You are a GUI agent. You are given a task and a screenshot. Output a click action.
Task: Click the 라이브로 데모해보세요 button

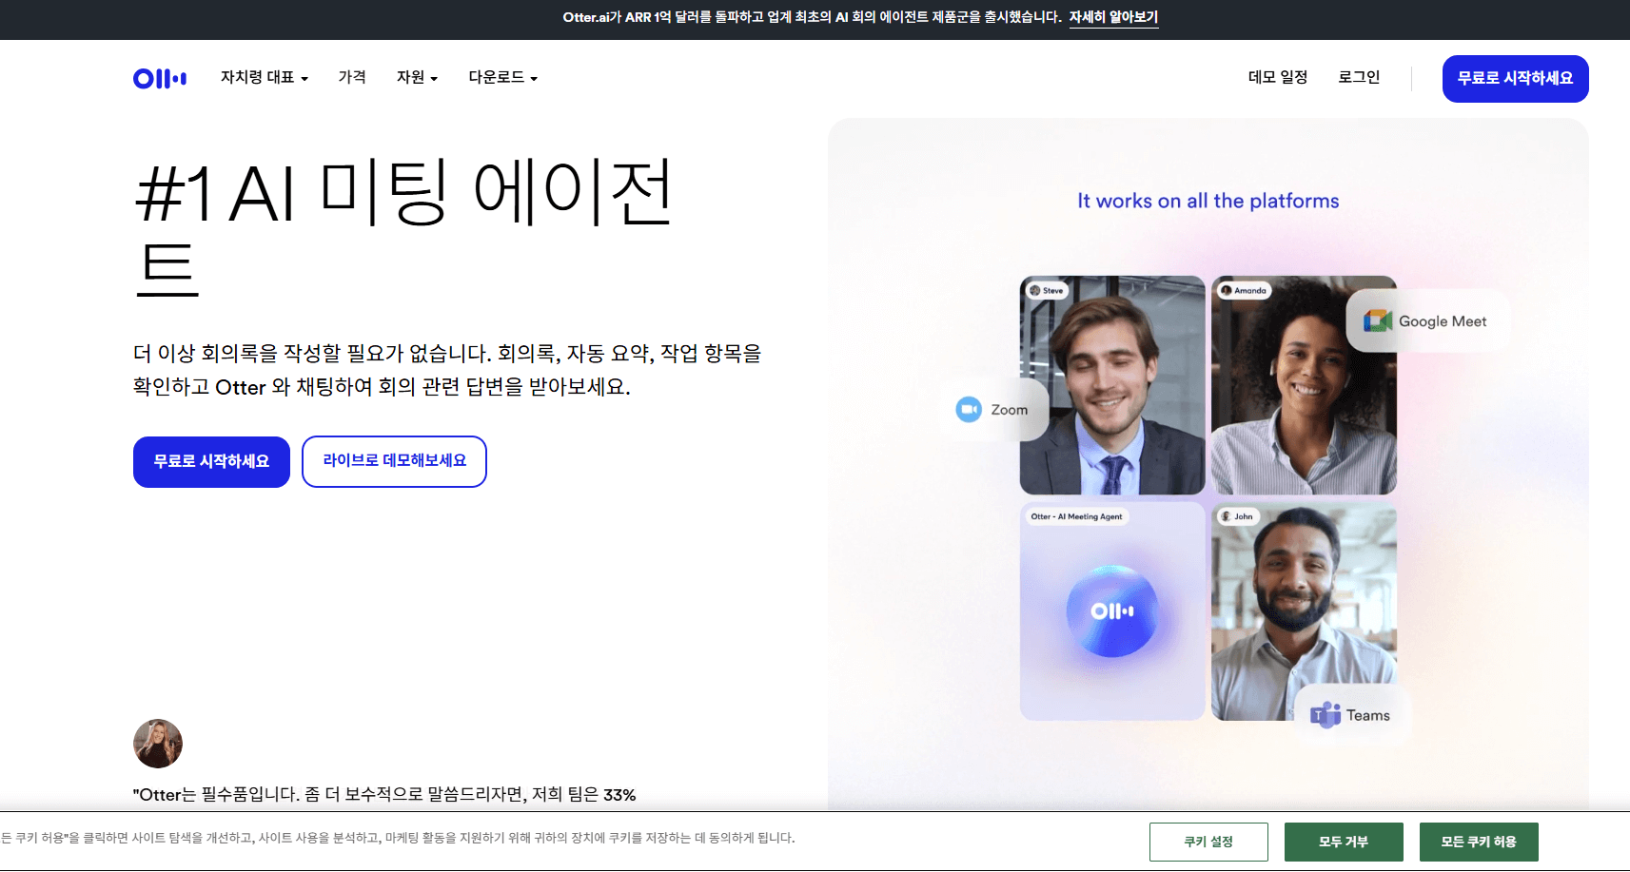(394, 461)
